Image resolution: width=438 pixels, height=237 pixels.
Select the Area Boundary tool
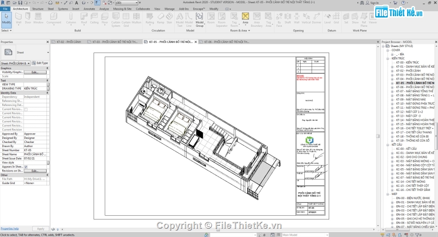tap(256, 19)
